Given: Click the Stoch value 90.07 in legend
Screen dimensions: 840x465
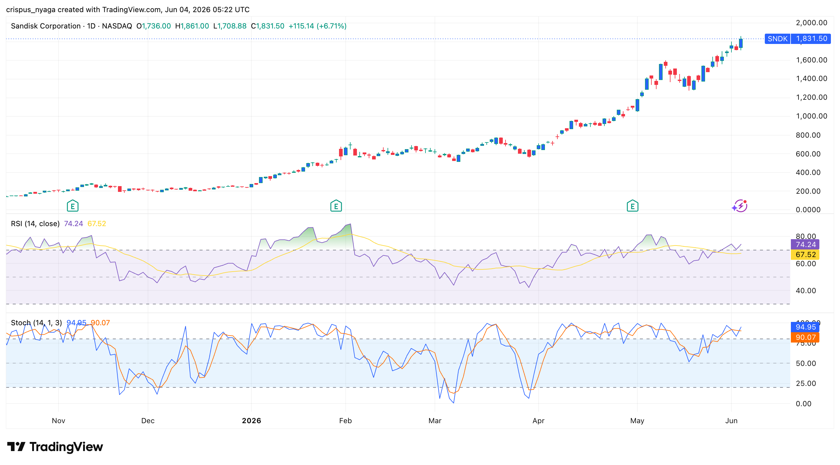Looking at the screenshot, I should coord(100,323).
